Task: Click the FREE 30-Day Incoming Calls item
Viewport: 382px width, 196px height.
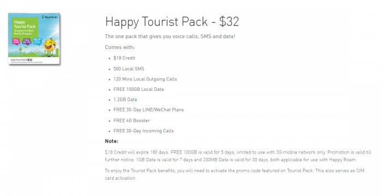Action: tap(144, 131)
